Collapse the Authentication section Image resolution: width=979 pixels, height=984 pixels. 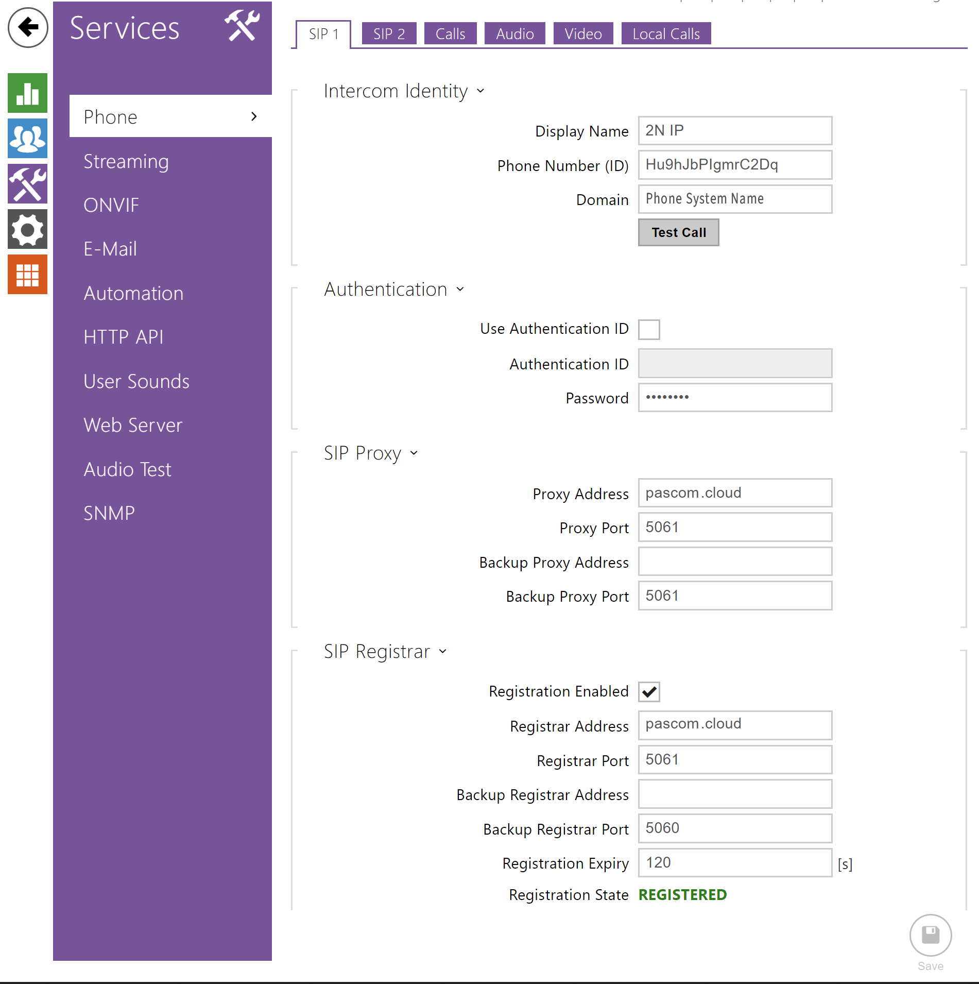(460, 290)
